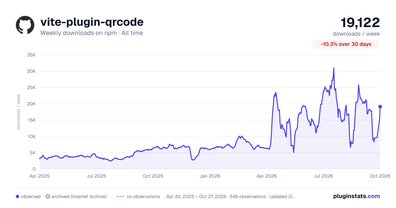Click 'archived (Internet Archive)' legend label
Viewport: 396px width, 208px height.
(x=79, y=196)
